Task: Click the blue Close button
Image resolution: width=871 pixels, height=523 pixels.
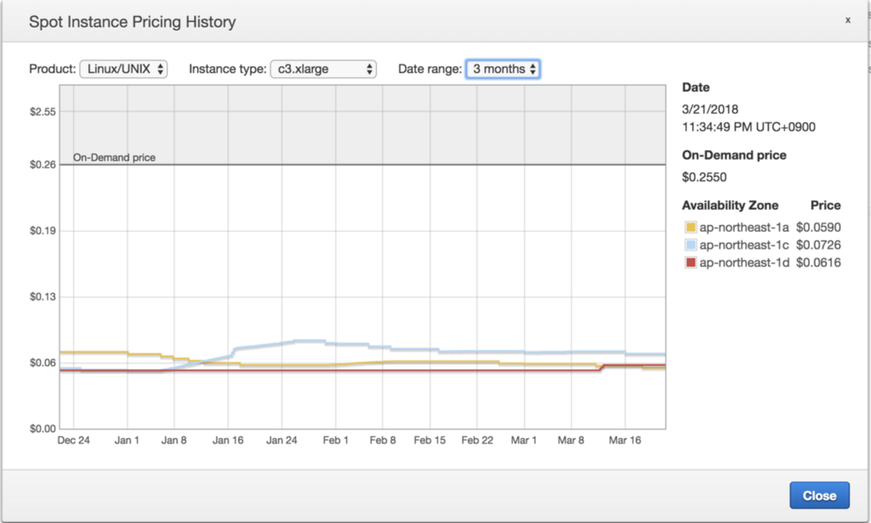Action: pos(819,496)
